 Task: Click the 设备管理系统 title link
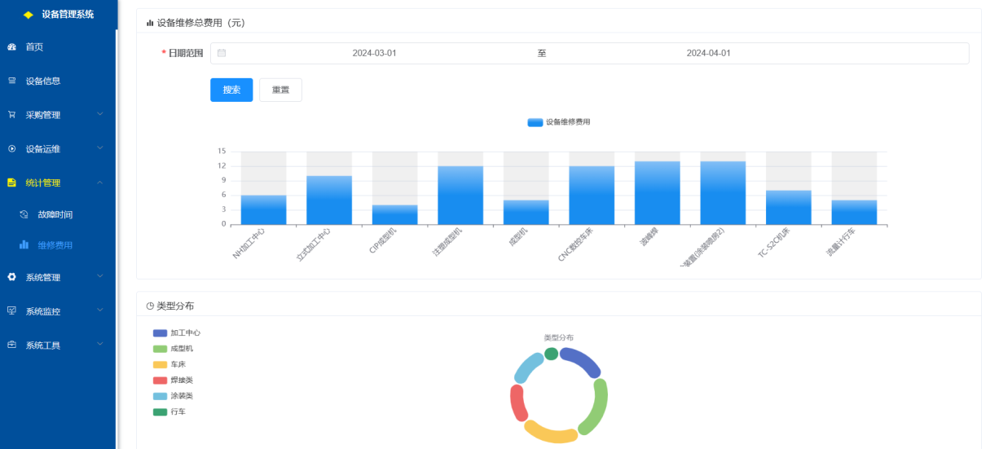(68, 15)
